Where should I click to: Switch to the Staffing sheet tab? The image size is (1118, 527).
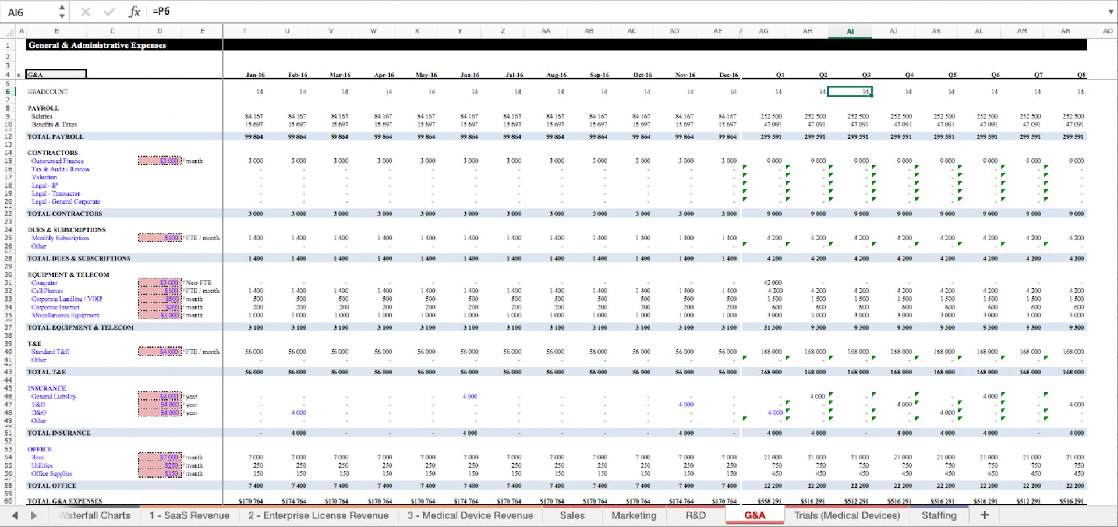tap(939, 515)
